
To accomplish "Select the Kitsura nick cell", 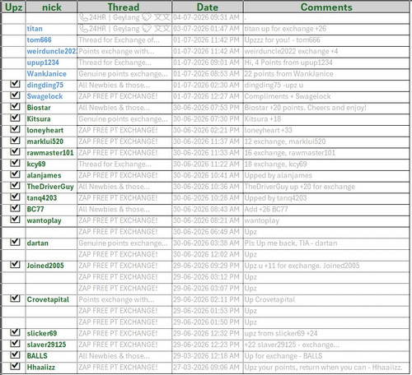I will pos(52,119).
